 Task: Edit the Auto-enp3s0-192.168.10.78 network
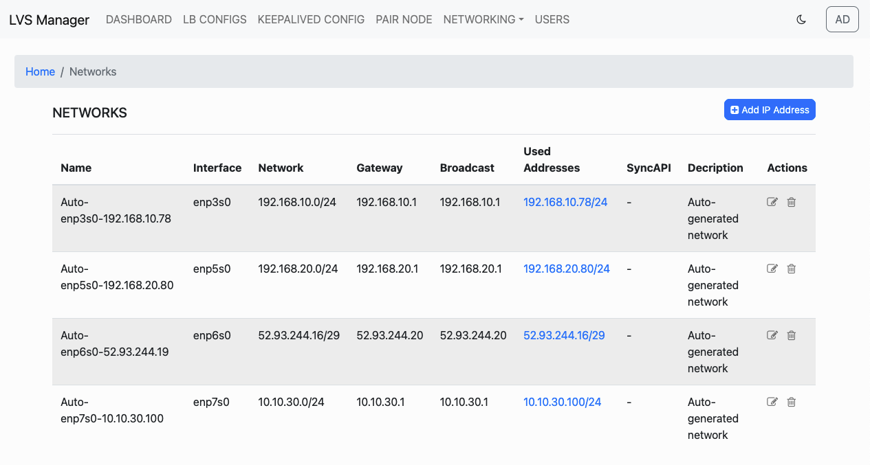click(772, 202)
